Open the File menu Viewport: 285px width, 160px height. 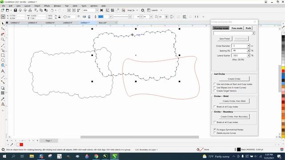4,6
